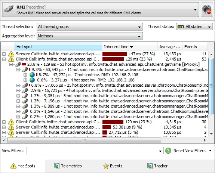Expand the 6.8% - 37,066 µs node
Image resolution: width=215 pixels, height=173 pixels.
[18, 86]
